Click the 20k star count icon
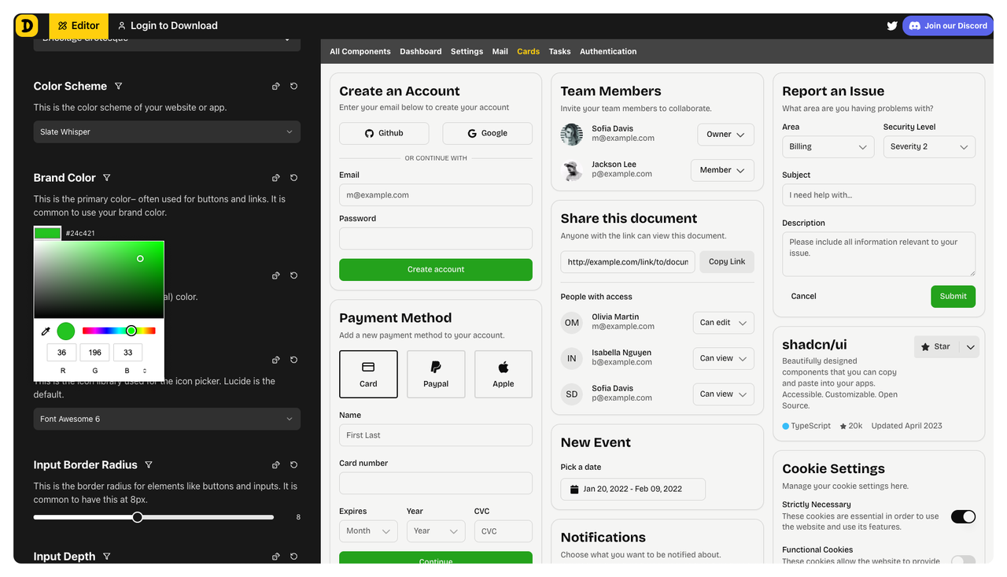 point(843,426)
